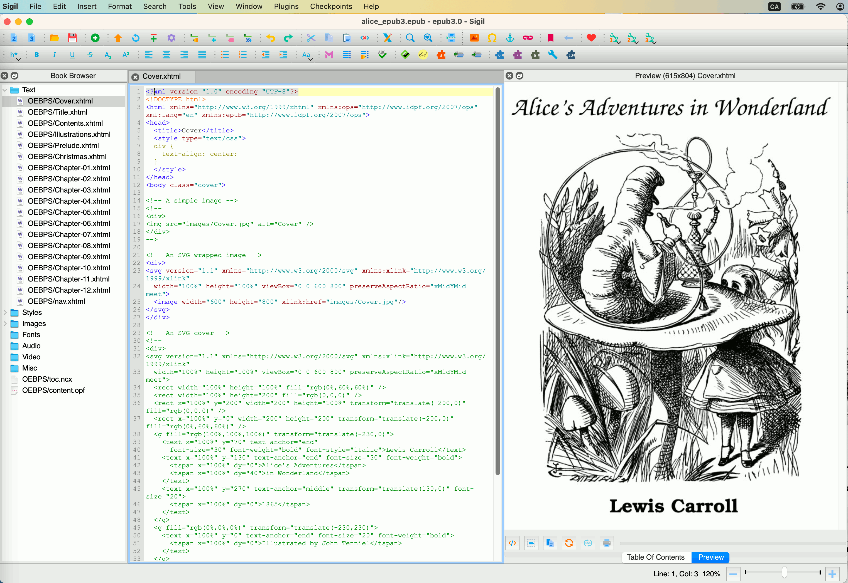Click the blue wrench icon
Image resolution: width=848 pixels, height=583 pixels.
(553, 55)
